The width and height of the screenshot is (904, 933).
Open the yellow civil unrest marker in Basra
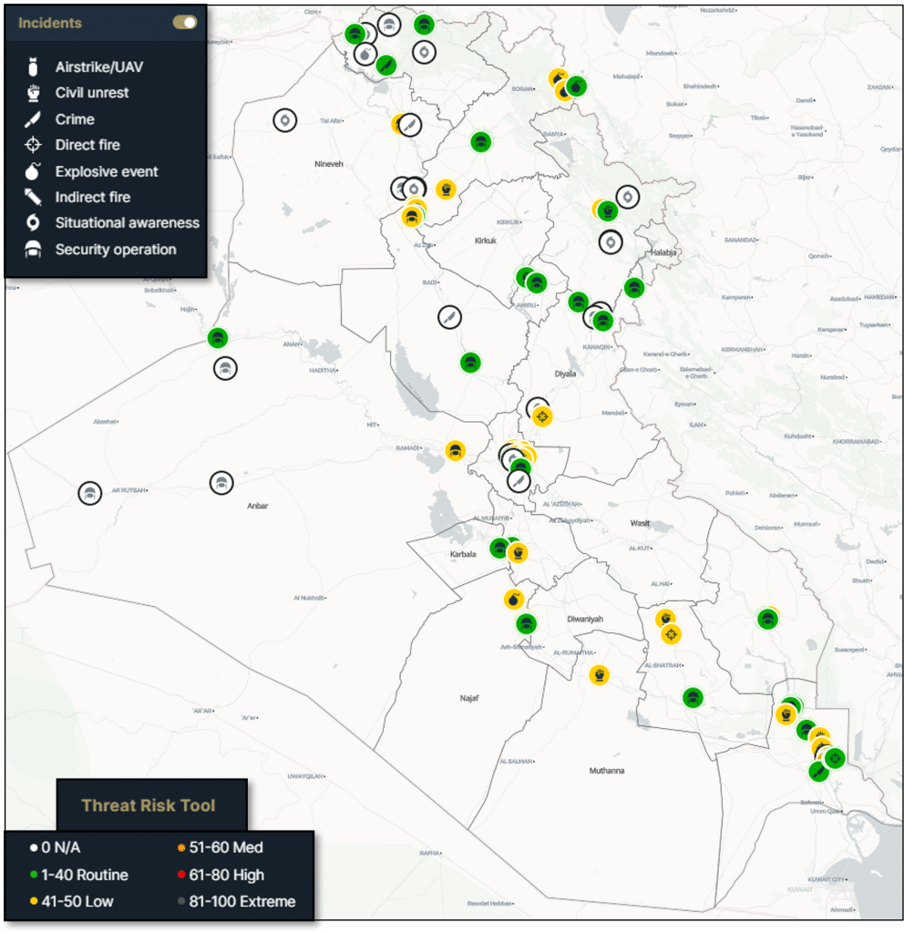point(786,713)
